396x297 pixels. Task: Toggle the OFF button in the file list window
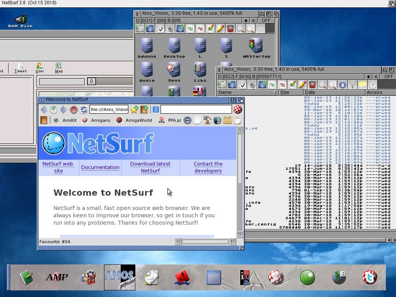pyautogui.click(x=388, y=76)
